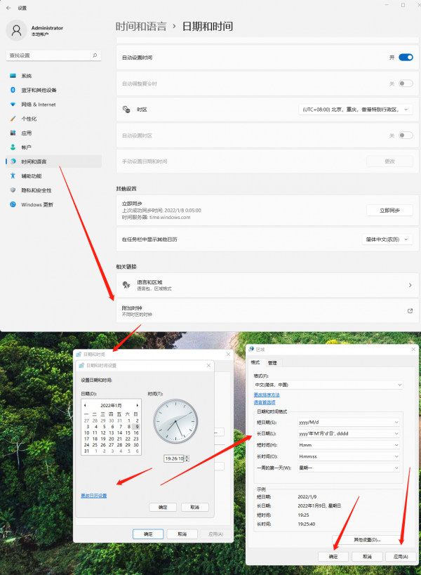
Task: Expand the 语言和区域 row chevron
Action: coord(410,285)
